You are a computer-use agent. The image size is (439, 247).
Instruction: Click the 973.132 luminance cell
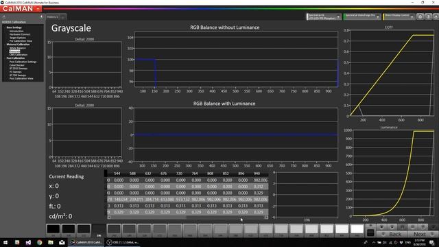point(182,200)
